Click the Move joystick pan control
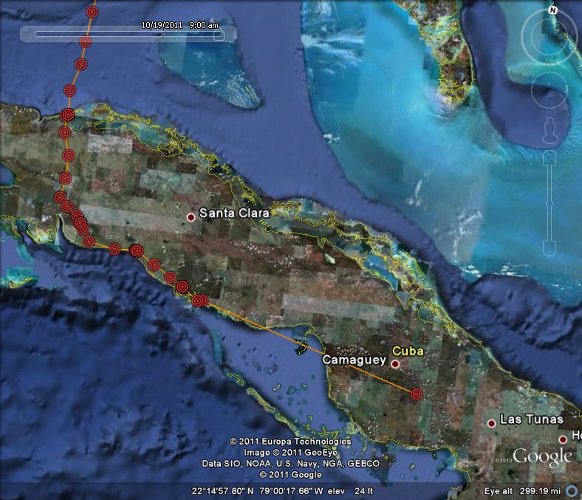 [552, 90]
